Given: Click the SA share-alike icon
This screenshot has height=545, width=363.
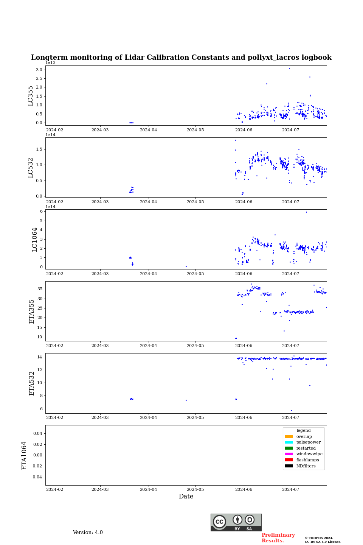Looking at the screenshot, I should pyautogui.click(x=250, y=520).
